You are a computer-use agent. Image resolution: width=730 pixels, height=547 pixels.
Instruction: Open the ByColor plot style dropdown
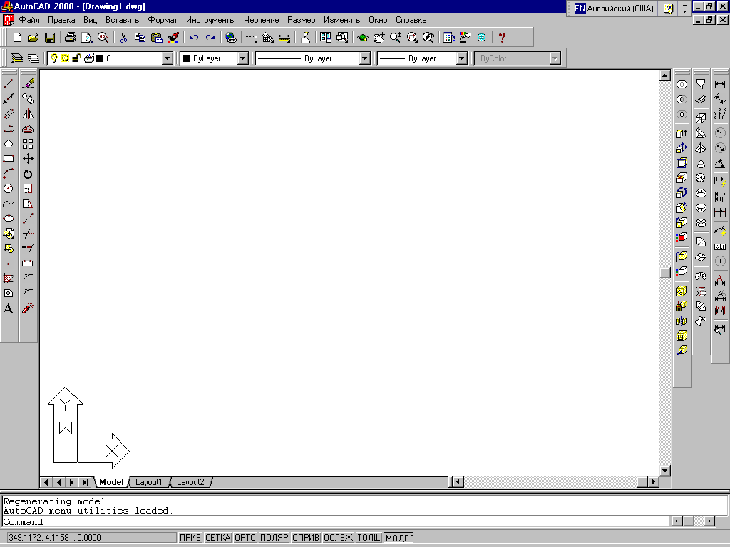tap(555, 58)
